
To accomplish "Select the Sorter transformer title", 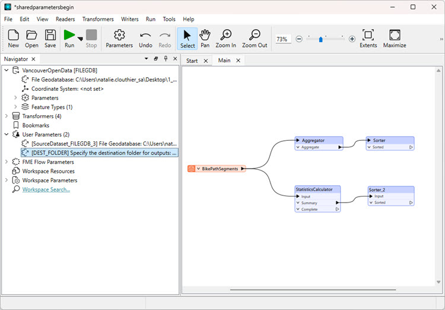I will click(x=379, y=140).
